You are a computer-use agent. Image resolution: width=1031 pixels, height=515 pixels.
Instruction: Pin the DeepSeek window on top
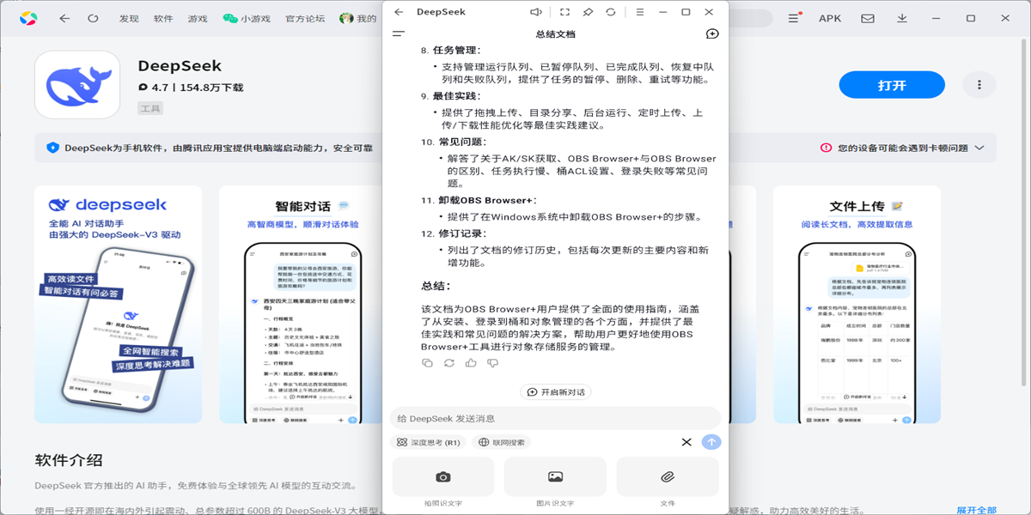(588, 12)
